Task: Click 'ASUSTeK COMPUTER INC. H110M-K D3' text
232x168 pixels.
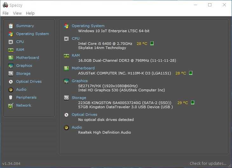Action: pos(114,73)
